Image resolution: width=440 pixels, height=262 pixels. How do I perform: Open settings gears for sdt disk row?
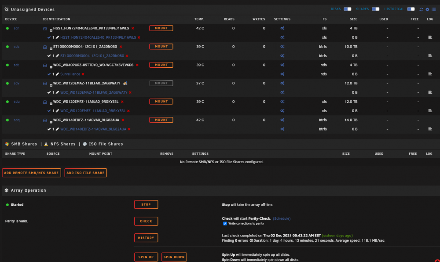[x=282, y=65]
